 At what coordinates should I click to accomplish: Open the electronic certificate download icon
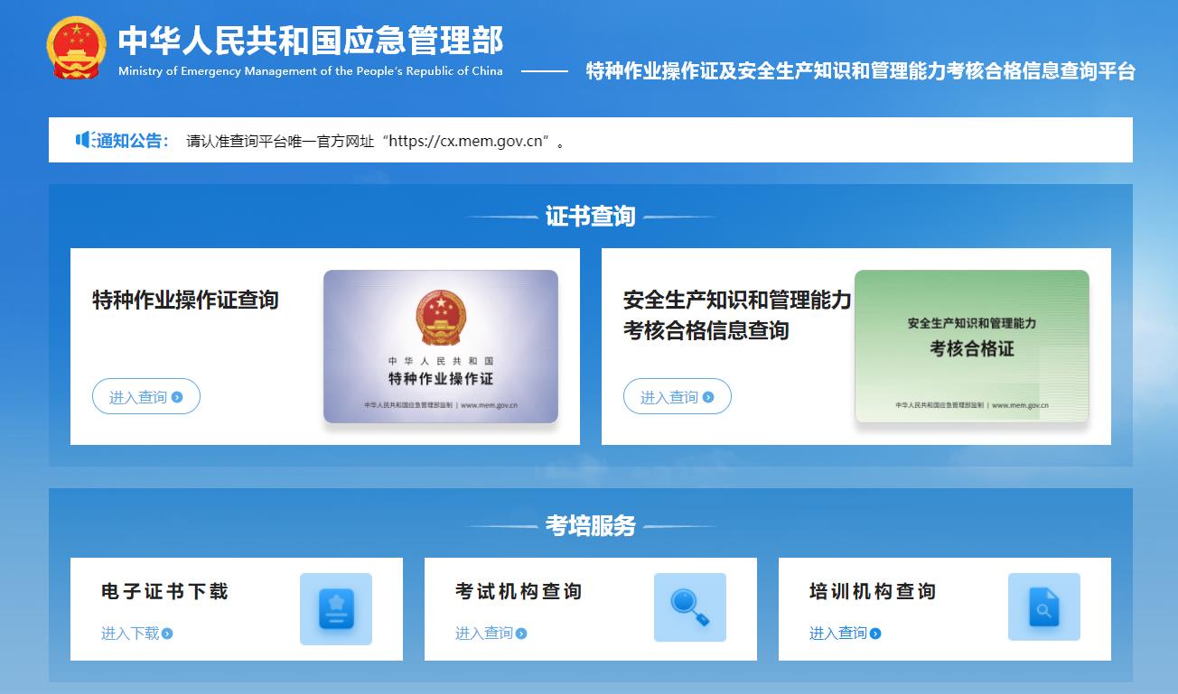(336, 608)
